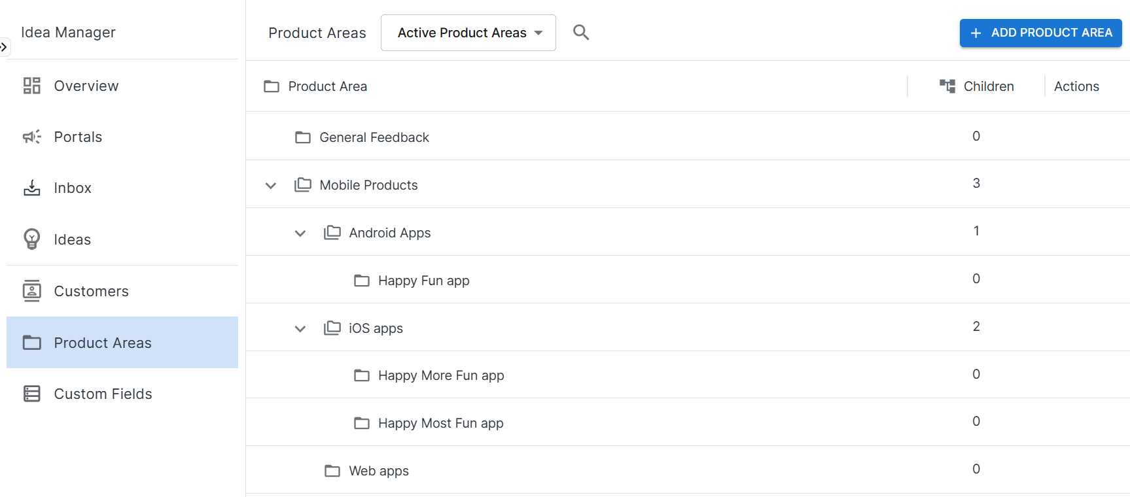This screenshot has width=1130, height=497.
Task: Click the Add Product Area button
Action: point(1040,33)
